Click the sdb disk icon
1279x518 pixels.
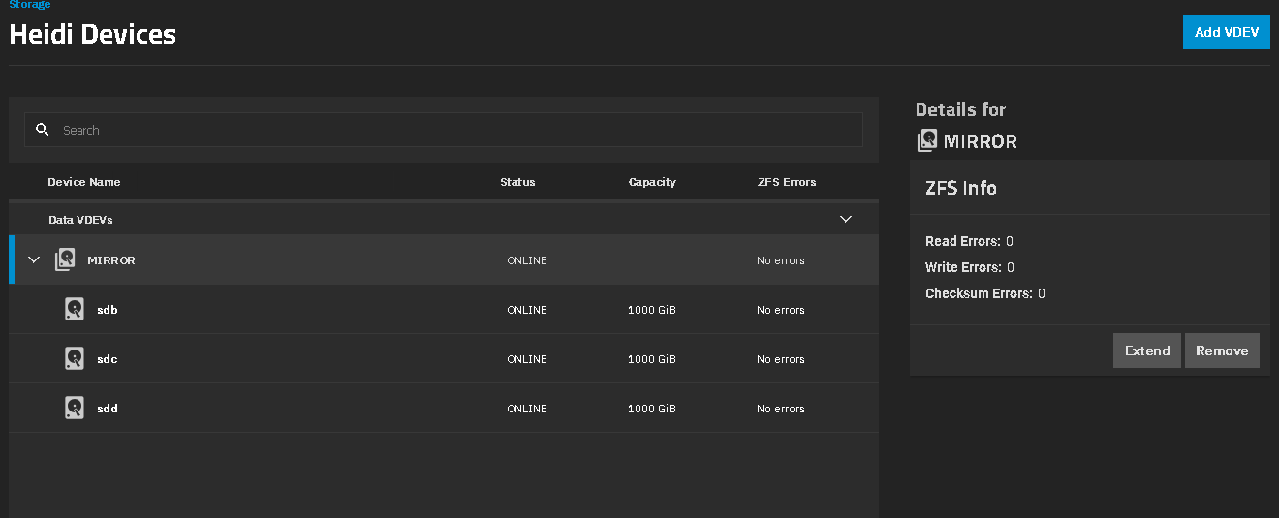(75, 309)
